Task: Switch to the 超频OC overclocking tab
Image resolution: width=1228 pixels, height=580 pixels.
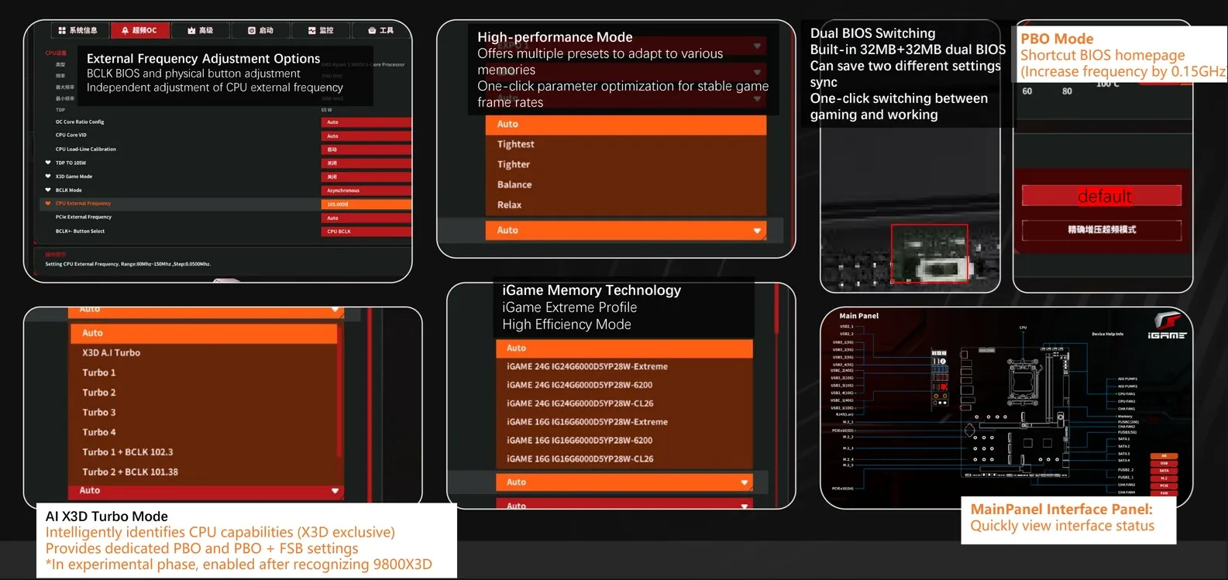Action: pyautogui.click(x=139, y=30)
